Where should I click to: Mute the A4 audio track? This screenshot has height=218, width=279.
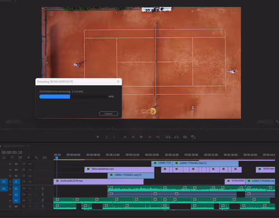pos(30,206)
